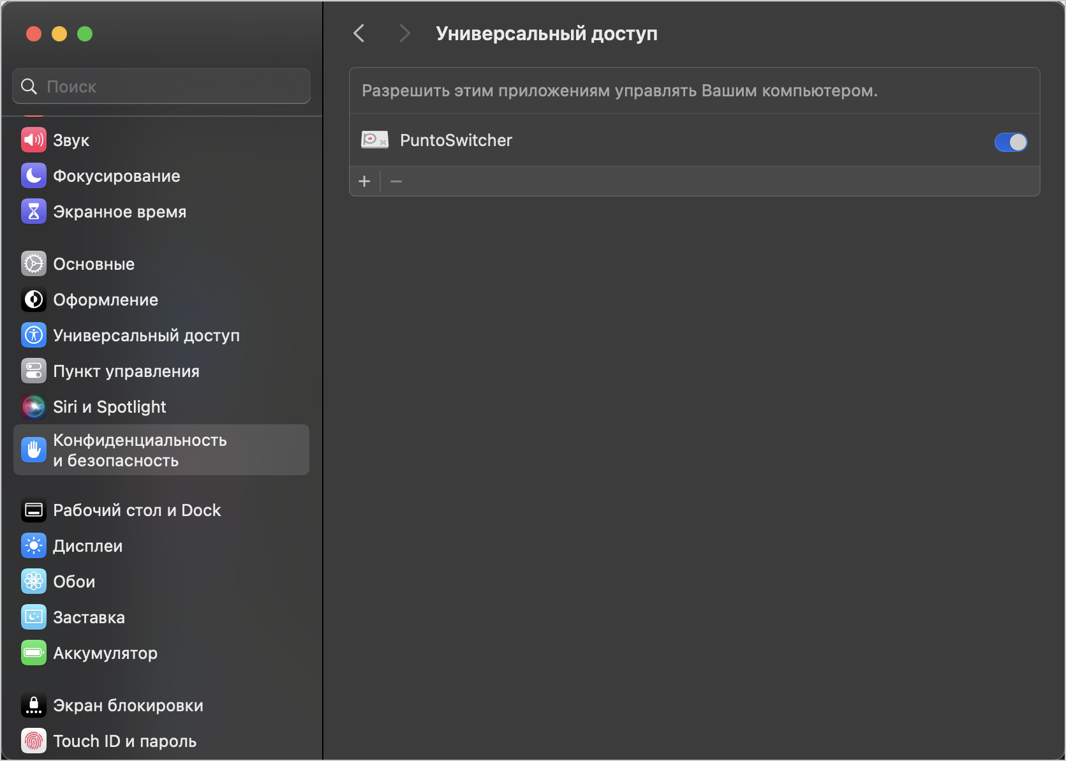Toggle PuntoSwitcher accessibility access switch
Screen dimensions: 1066x761
pyautogui.click(x=1010, y=142)
